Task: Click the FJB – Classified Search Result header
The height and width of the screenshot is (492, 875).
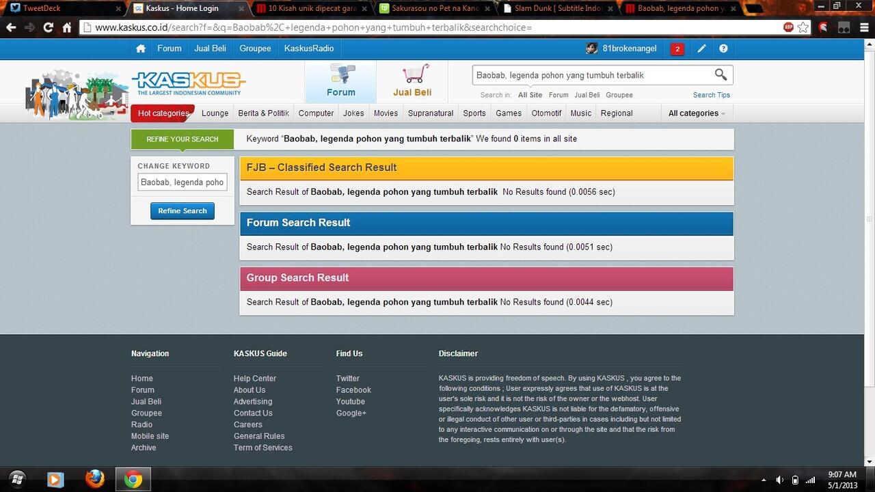Action: [x=486, y=168]
